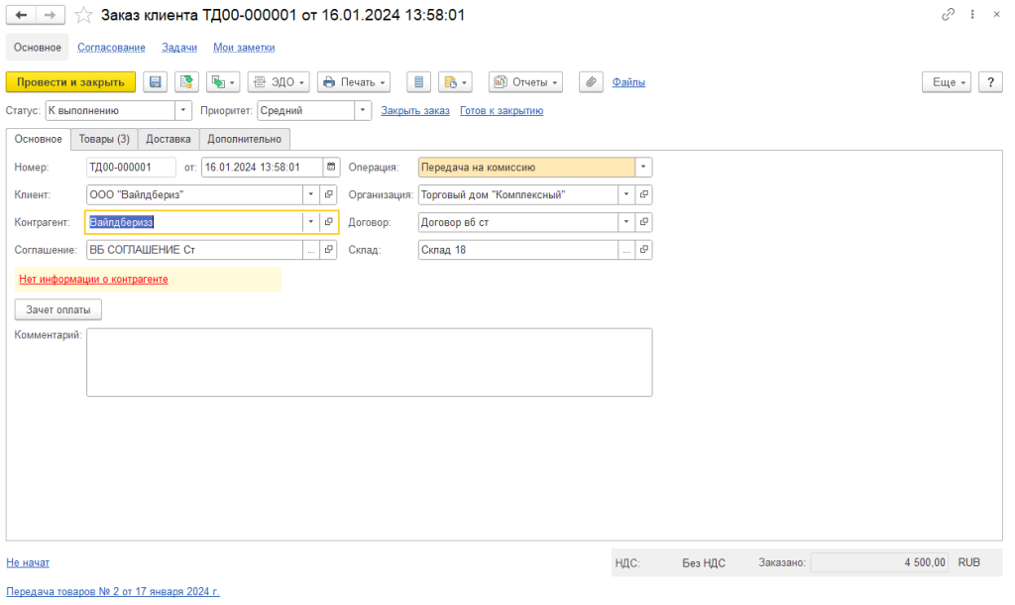This screenshot has height=605, width=1015.
Task: Open the document structure dropdown icon
Action: pos(455,82)
